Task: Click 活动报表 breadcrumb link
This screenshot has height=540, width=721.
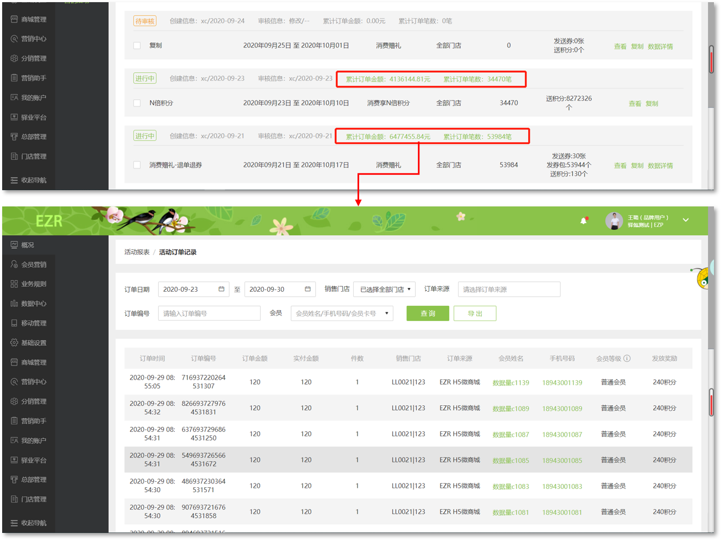Action: (x=137, y=252)
